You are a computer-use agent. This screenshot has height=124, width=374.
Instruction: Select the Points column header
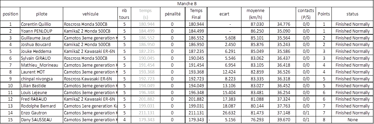click(324, 14)
